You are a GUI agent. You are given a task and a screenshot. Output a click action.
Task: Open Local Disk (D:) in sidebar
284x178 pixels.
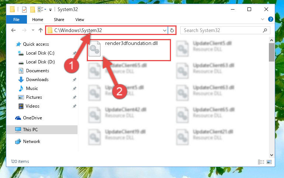click(x=40, y=62)
